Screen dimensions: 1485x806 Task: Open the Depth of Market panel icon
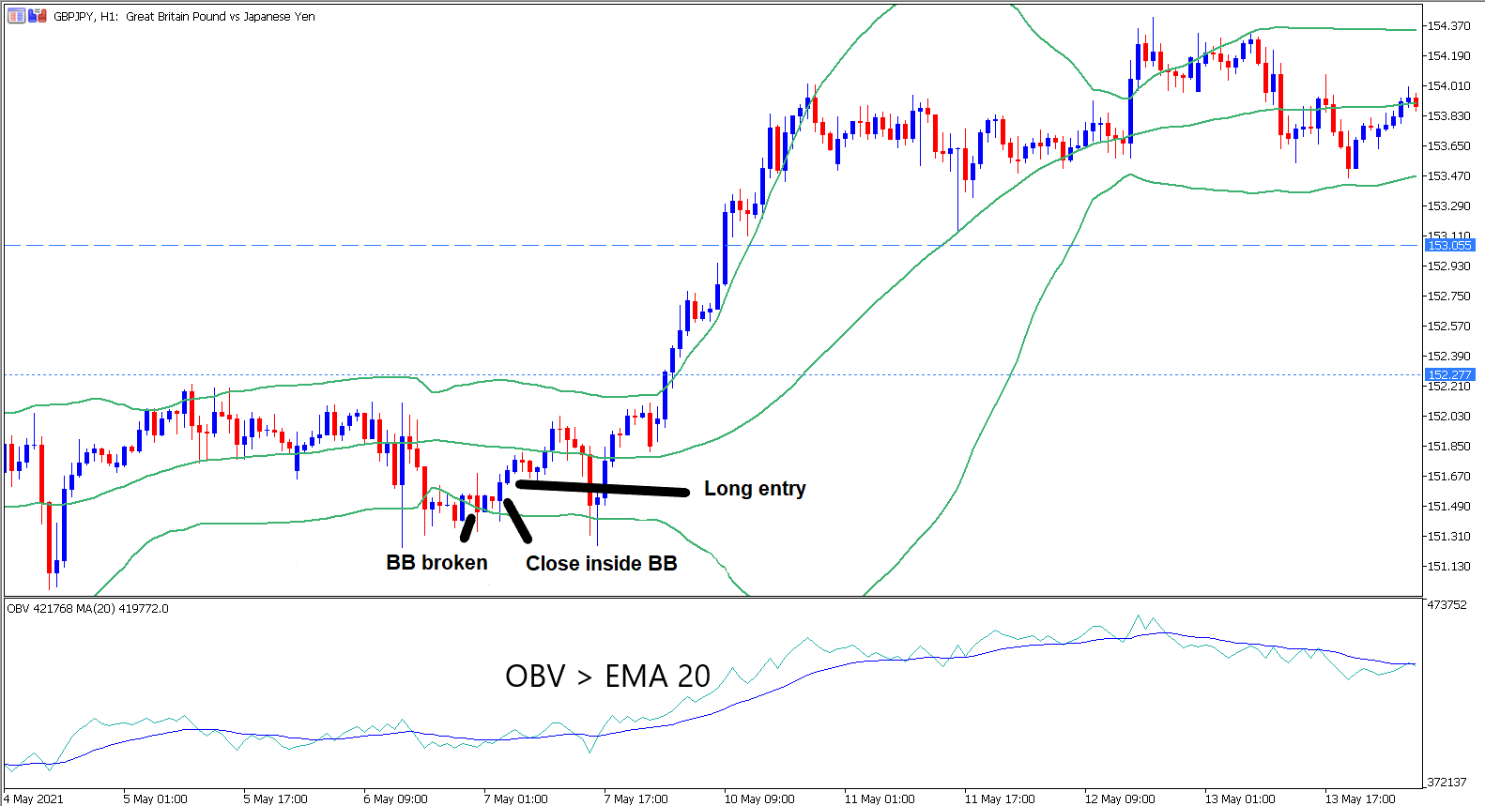(x=17, y=16)
